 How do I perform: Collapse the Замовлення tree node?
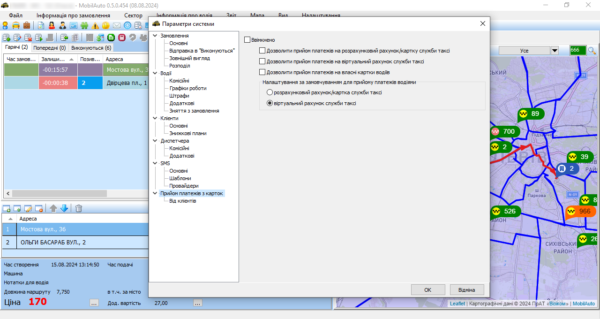coord(155,36)
